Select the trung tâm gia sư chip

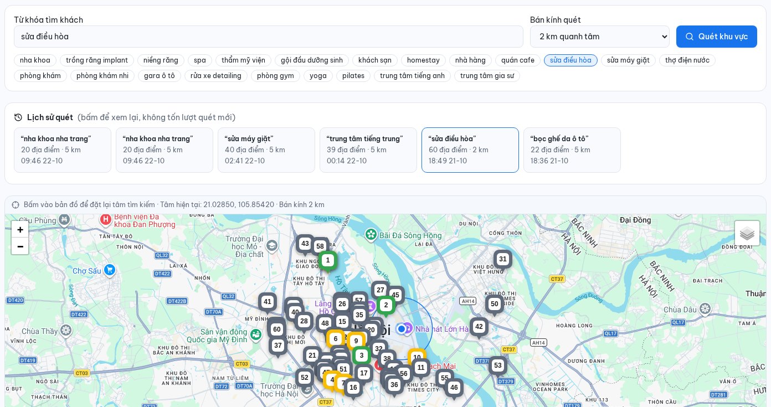(487, 76)
